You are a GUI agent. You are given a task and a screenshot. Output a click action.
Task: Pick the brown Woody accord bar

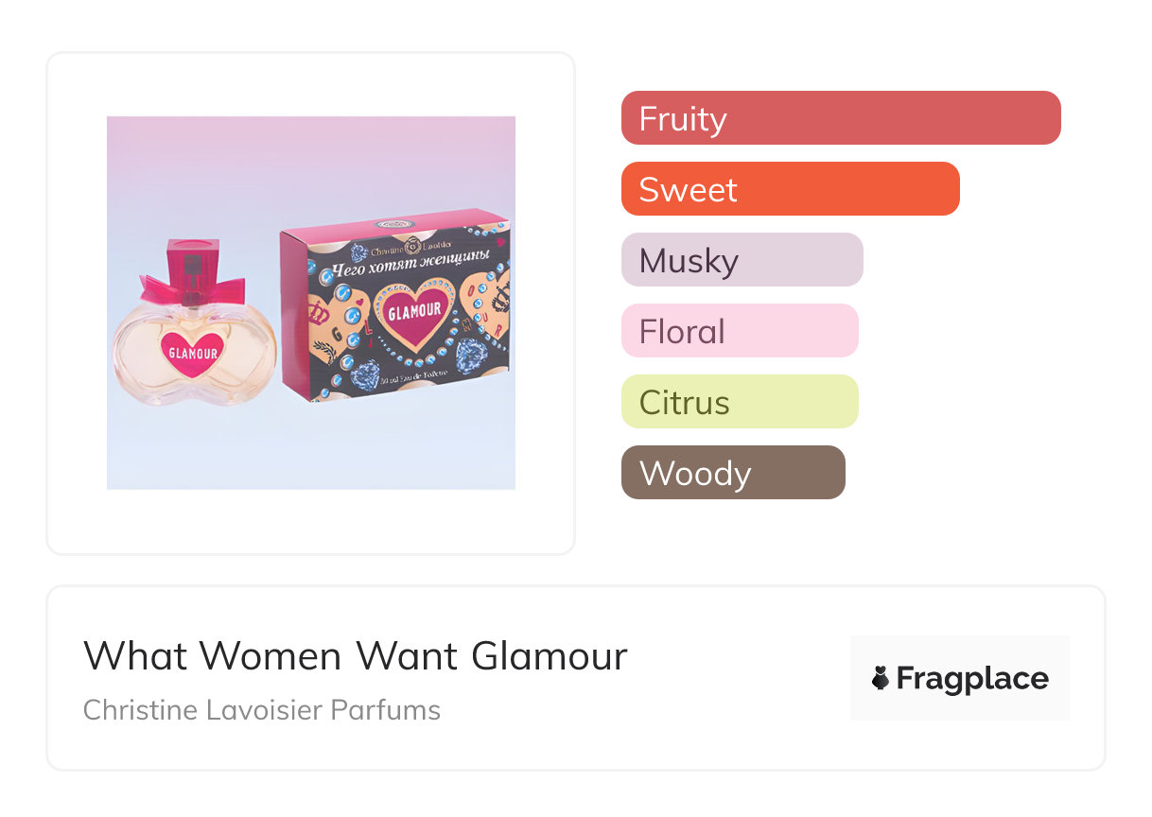point(732,473)
